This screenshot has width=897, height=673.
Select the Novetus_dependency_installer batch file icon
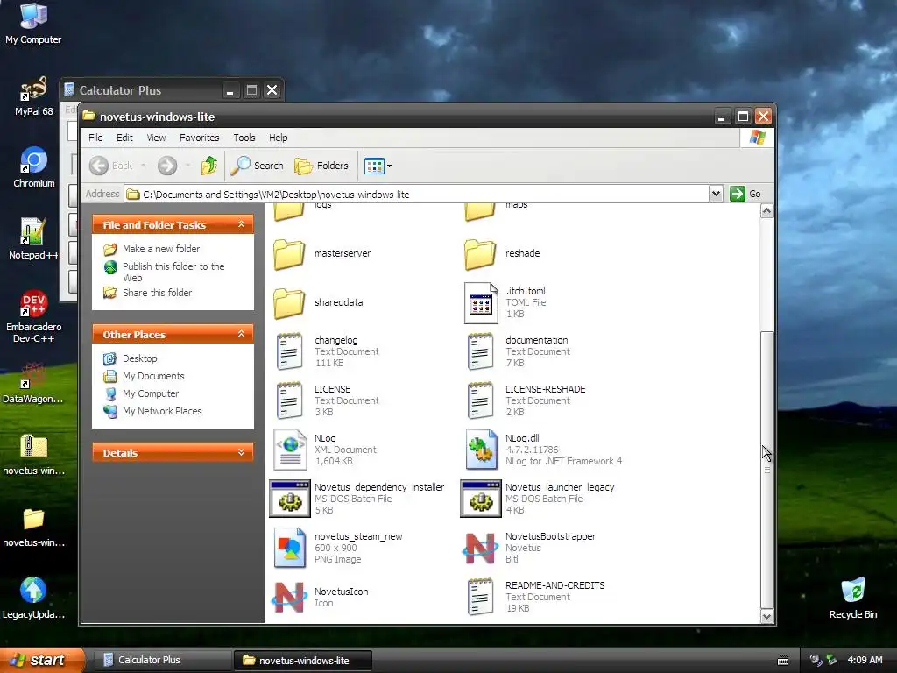tap(290, 499)
